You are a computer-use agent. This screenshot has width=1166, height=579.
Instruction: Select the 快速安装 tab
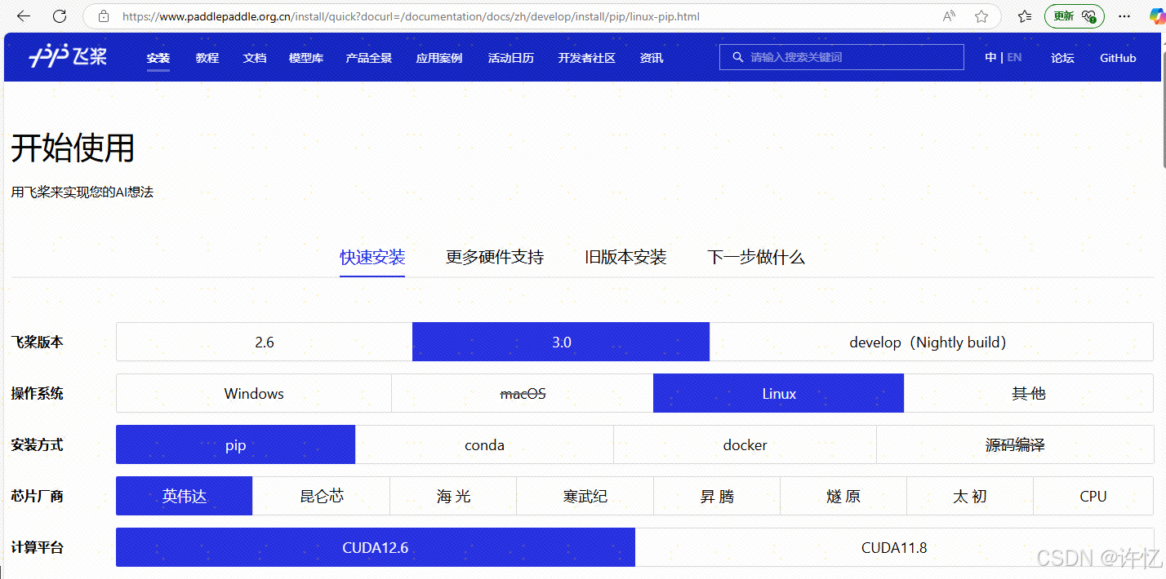click(372, 257)
